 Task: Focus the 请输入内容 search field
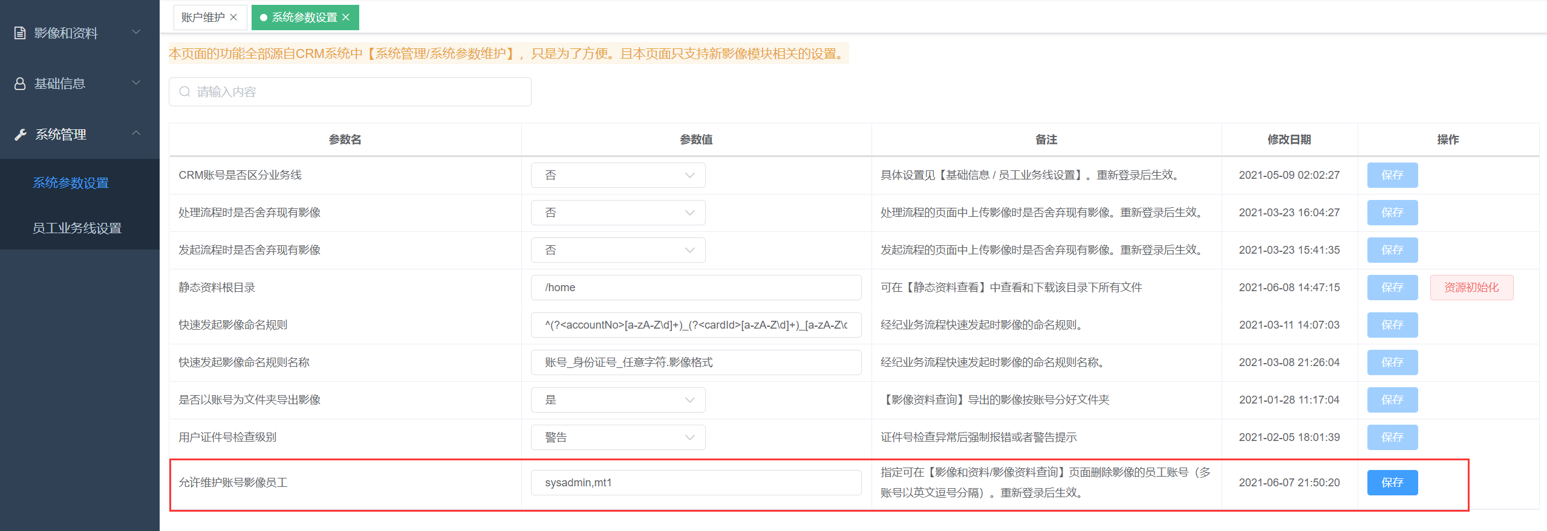pos(350,92)
